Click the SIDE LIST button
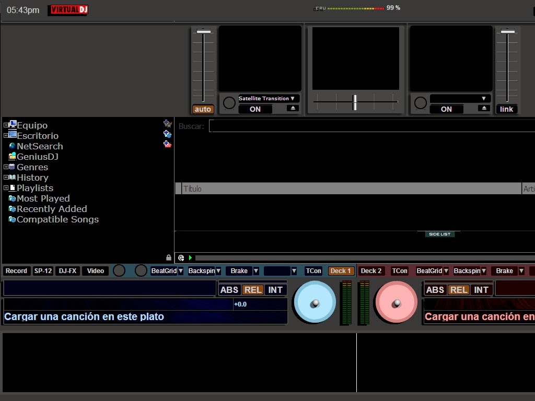The height and width of the screenshot is (401, 535). (439, 234)
